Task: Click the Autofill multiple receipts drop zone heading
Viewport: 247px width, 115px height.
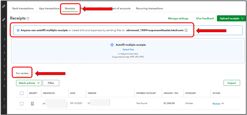Action: tap(131, 45)
